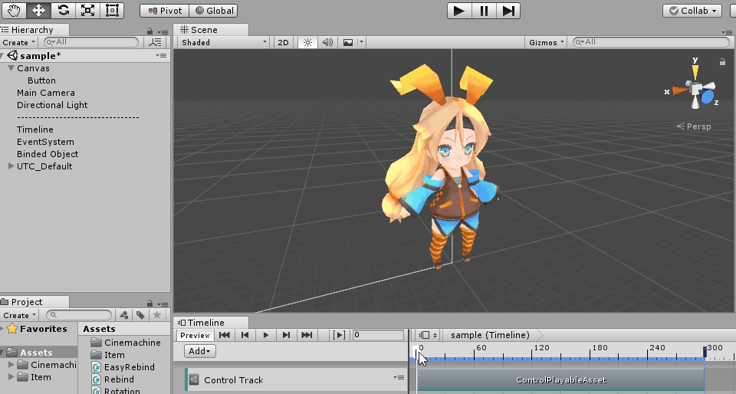Pause the editor play mode
The image size is (736, 394).
(484, 10)
